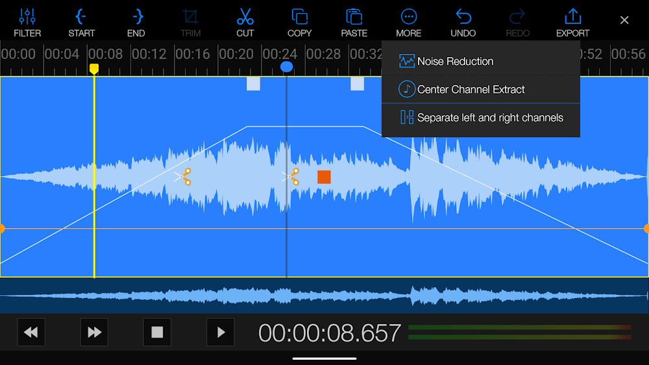This screenshot has width=649, height=365.
Task: Export the audio file
Action: [572, 22]
